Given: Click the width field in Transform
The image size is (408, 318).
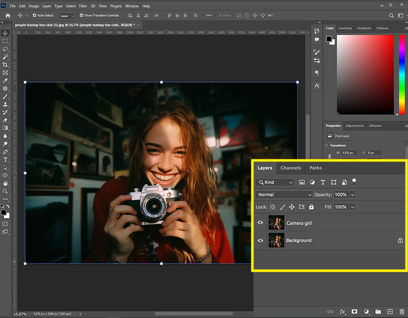Looking at the screenshot, I should [349, 152].
